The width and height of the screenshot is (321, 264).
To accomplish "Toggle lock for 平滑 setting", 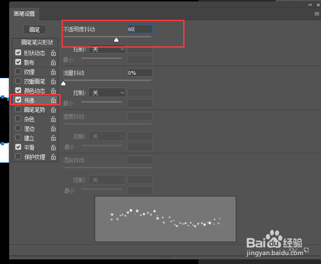I will [x=53, y=148].
